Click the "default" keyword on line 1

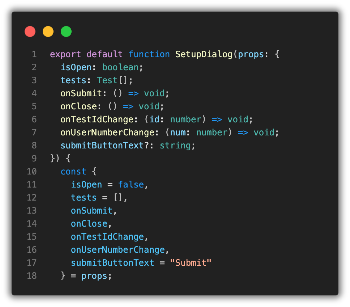tap(104, 54)
